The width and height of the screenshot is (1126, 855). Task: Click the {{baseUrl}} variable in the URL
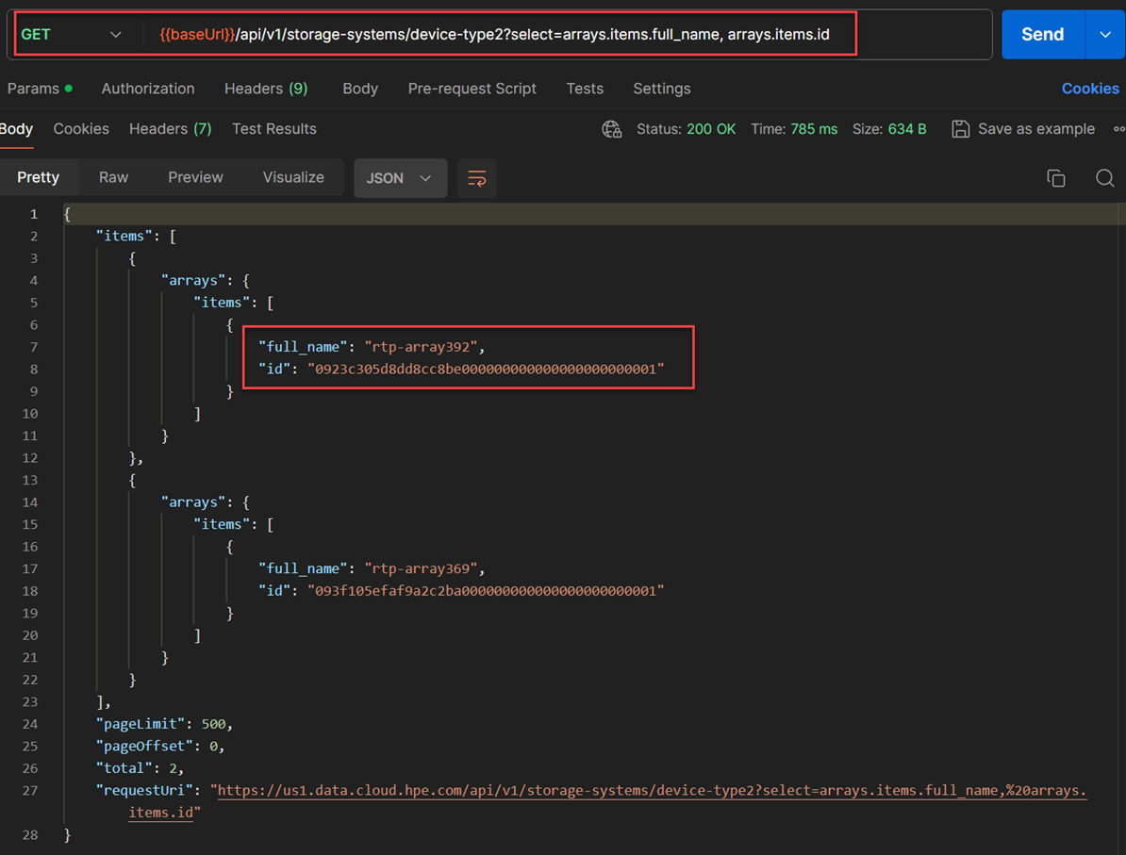pyautogui.click(x=197, y=35)
